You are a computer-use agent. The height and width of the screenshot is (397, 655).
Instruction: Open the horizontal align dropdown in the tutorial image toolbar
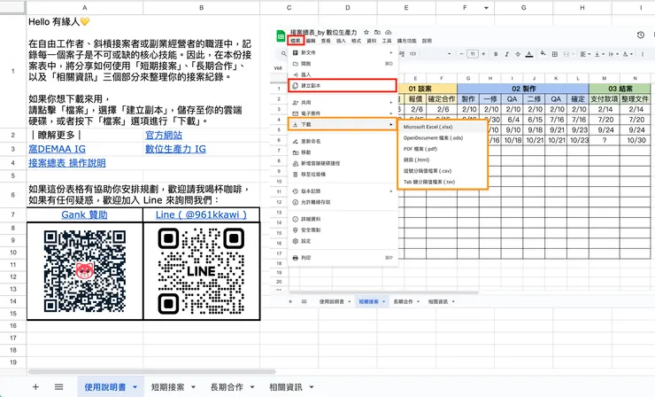pyautogui.click(x=585, y=54)
